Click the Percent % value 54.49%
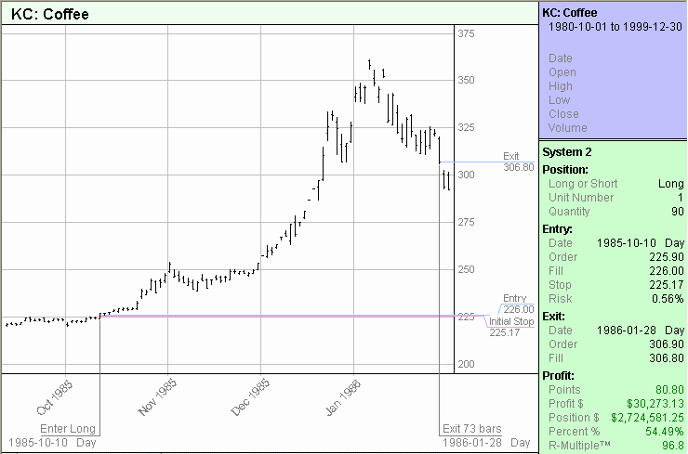 click(662, 431)
